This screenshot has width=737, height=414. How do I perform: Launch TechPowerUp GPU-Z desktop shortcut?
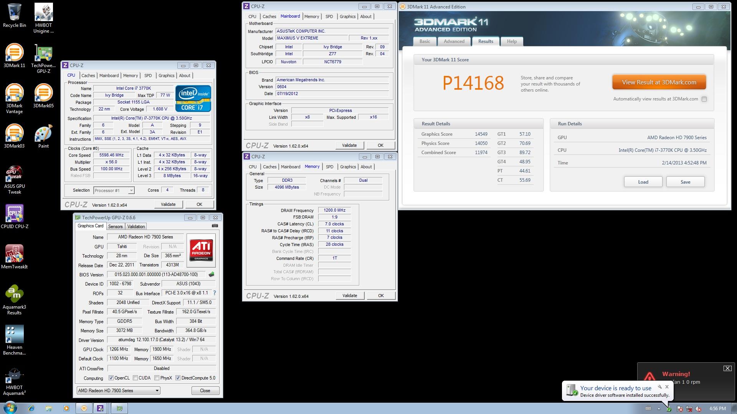tap(43, 59)
